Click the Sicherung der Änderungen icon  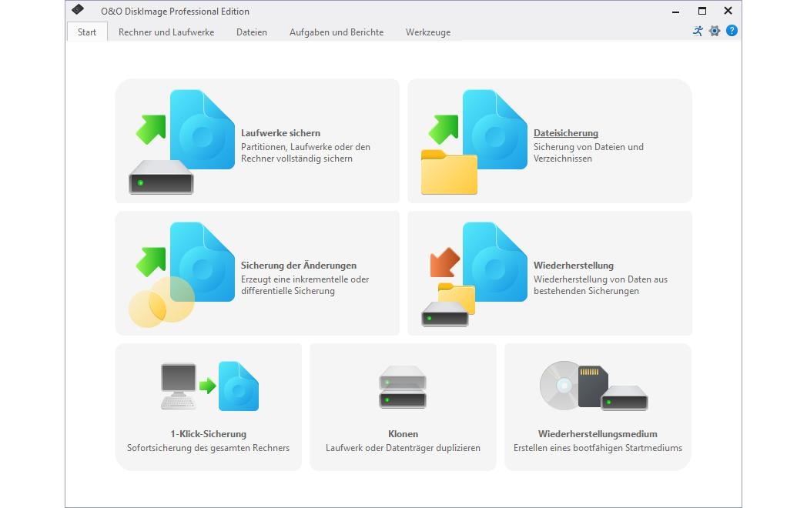181,274
